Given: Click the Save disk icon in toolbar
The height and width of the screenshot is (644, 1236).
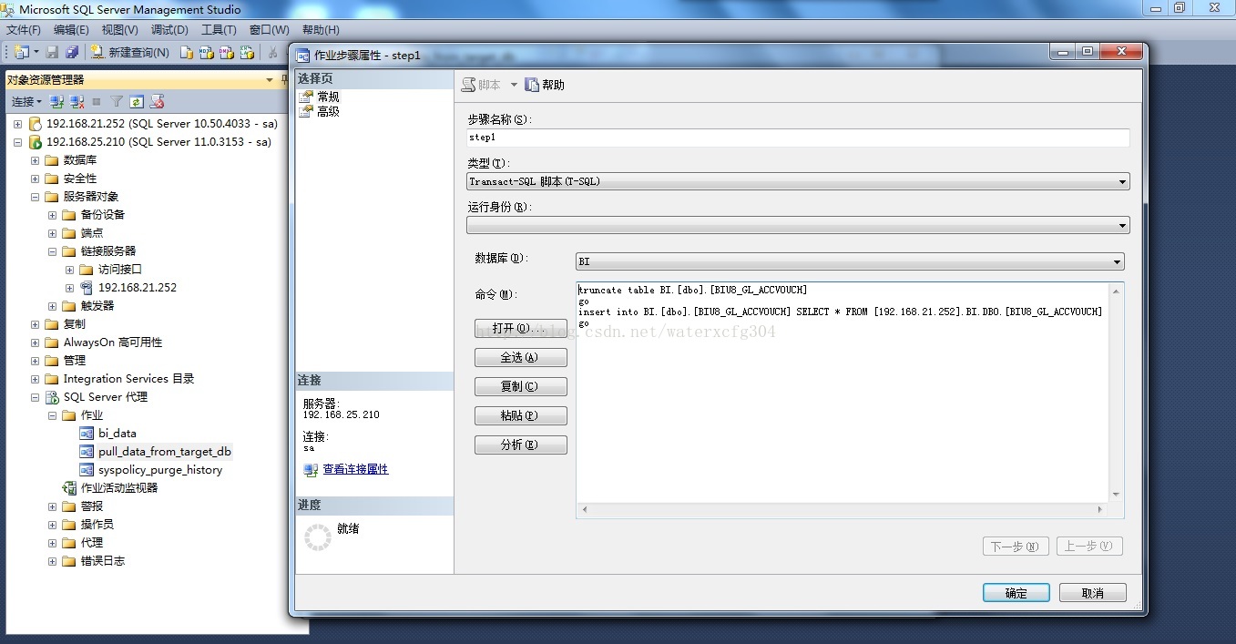Looking at the screenshot, I should (x=52, y=52).
